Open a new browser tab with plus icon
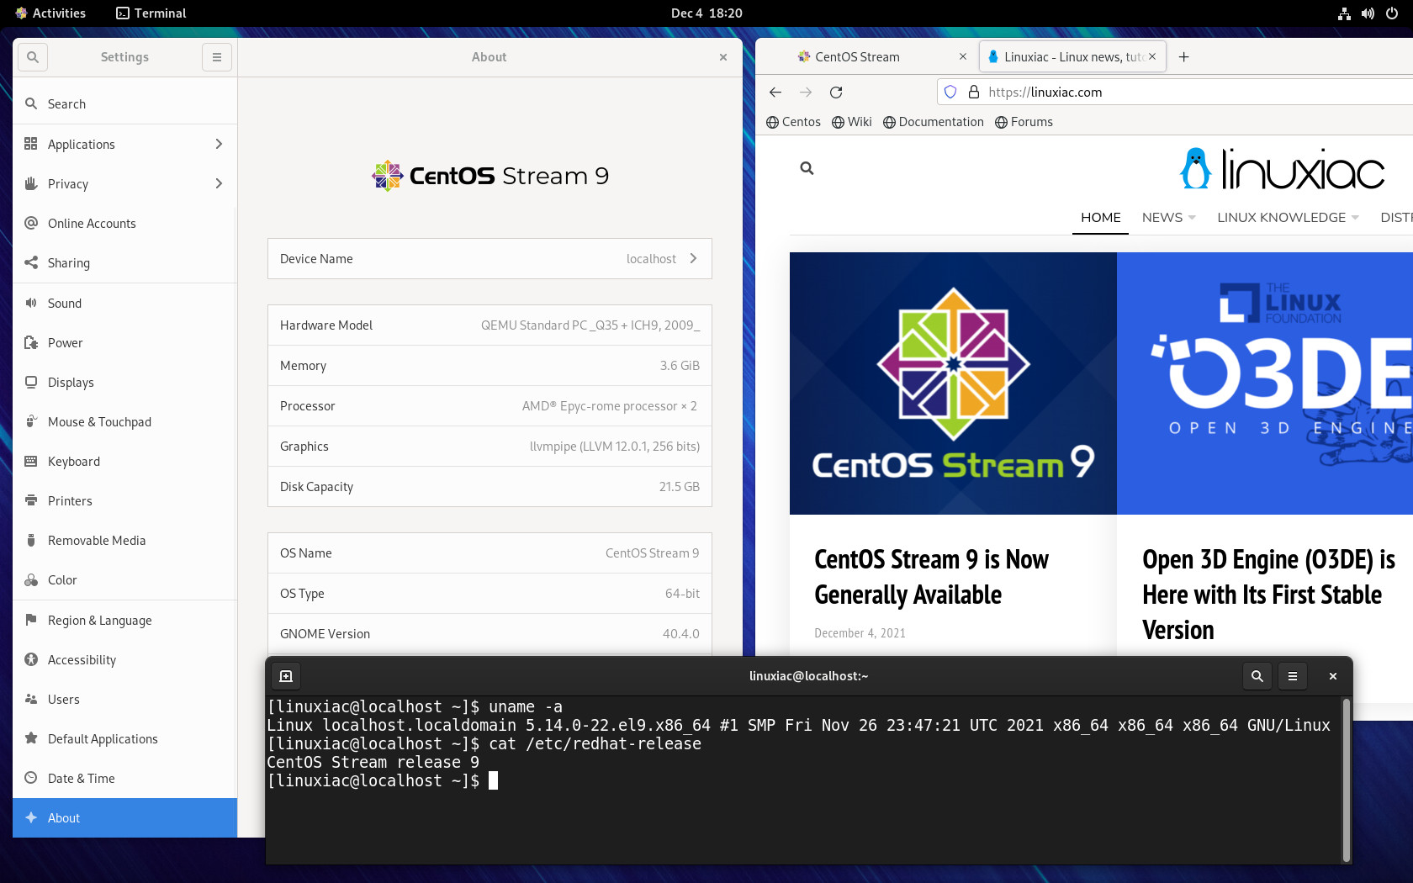The width and height of the screenshot is (1413, 883). point(1183,56)
